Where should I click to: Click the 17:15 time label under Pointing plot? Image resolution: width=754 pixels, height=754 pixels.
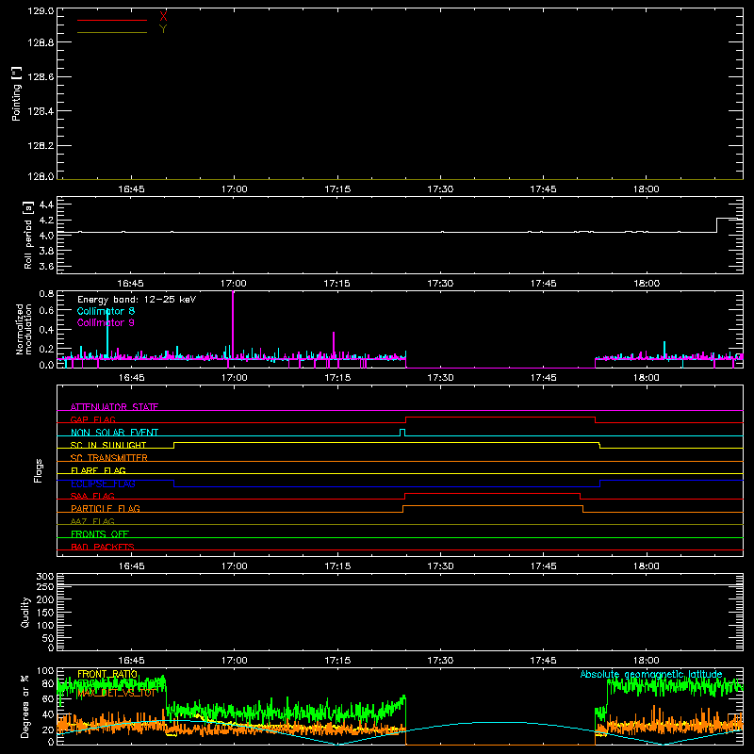tap(337, 189)
